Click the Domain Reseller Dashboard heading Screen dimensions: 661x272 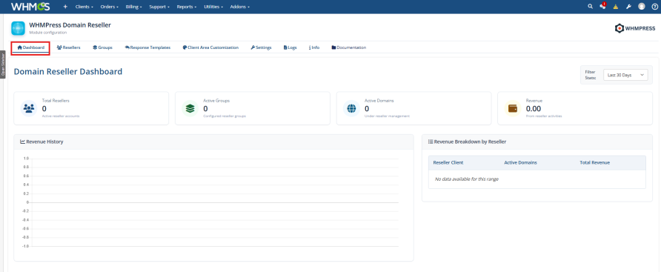[68, 72]
